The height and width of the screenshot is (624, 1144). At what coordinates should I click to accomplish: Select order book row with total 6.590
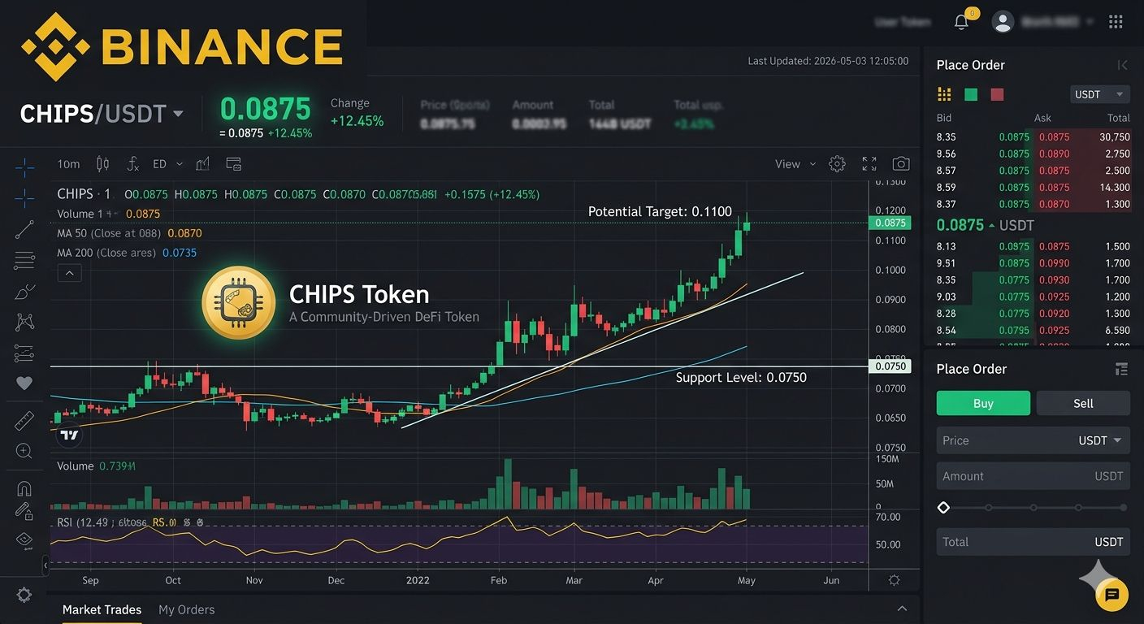coord(1033,331)
